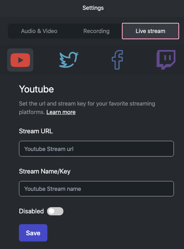
Task: Click the Disabled label beside the switch
Action: click(x=31, y=211)
